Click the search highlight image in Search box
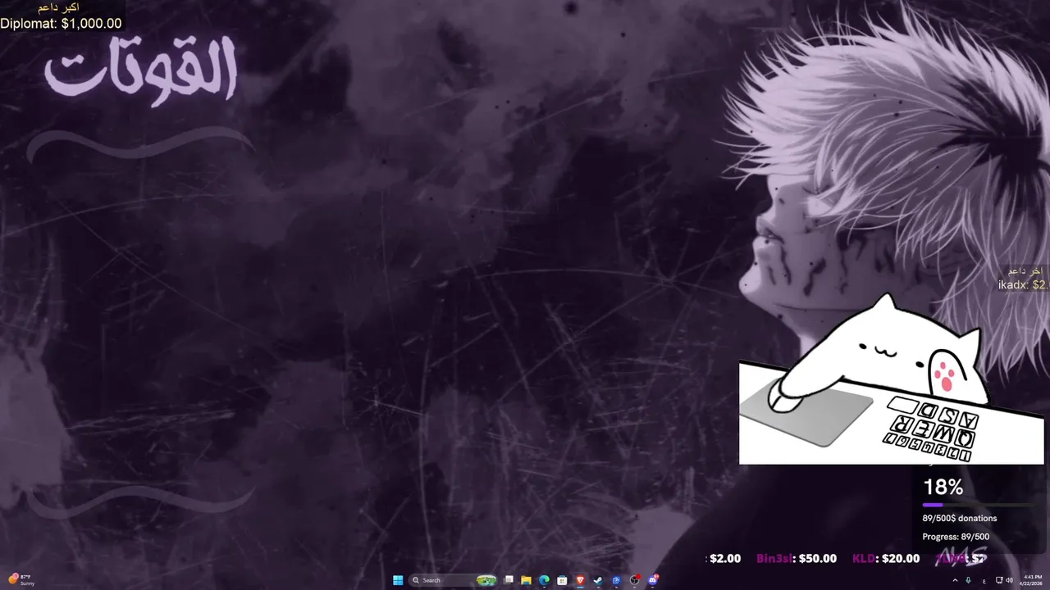The image size is (1050, 590). click(486, 580)
